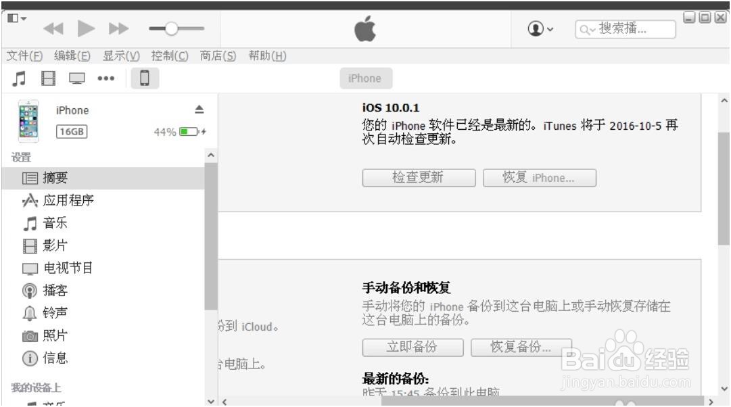Open the 显示(V) menu

(x=121, y=56)
